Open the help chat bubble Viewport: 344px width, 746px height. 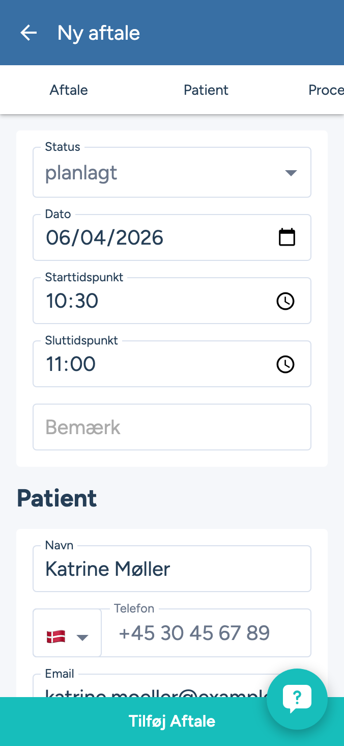297,699
